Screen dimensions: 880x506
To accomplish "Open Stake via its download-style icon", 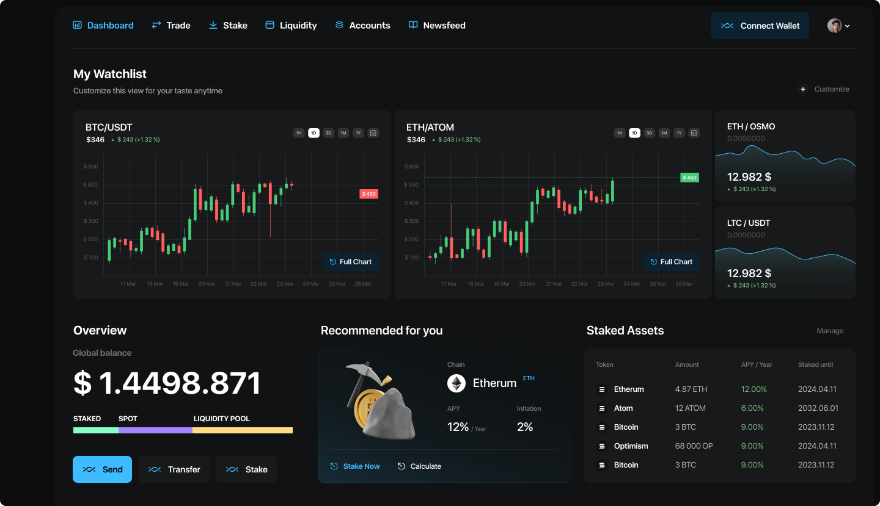I will click(212, 25).
